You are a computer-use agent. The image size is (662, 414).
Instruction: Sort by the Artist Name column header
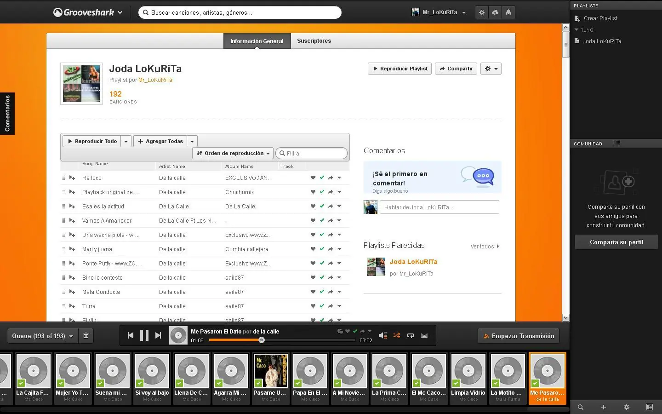tap(172, 167)
